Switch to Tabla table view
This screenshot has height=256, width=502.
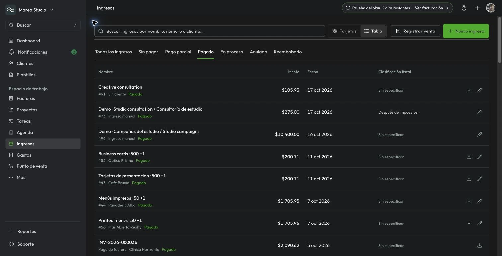(373, 31)
